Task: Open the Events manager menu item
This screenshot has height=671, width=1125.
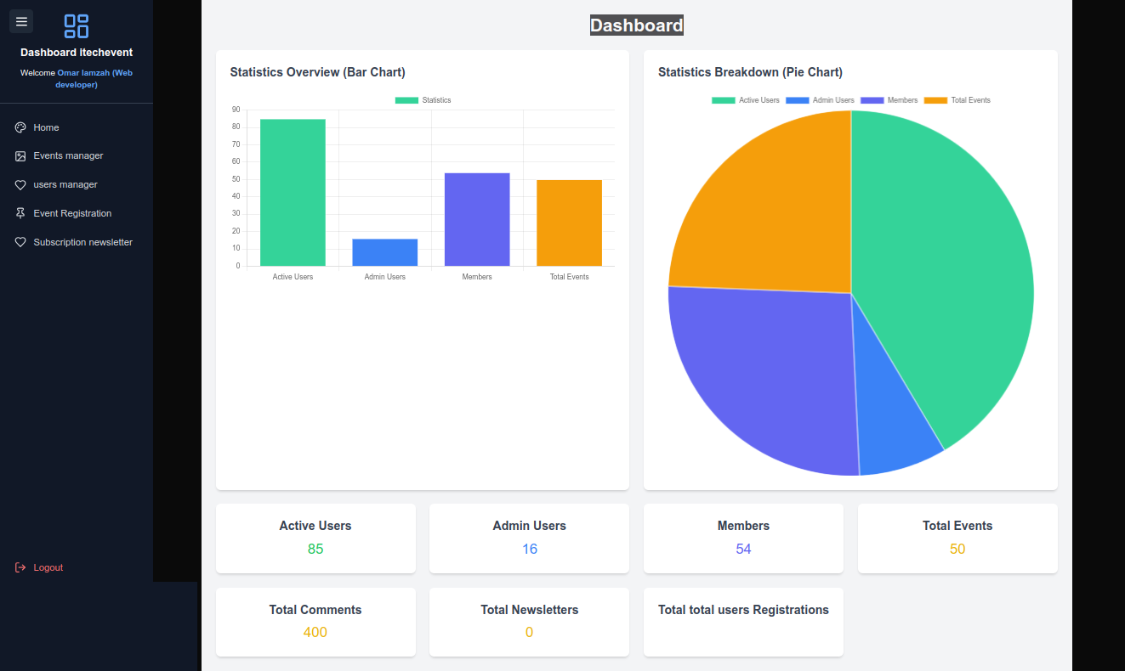Action: 68,156
